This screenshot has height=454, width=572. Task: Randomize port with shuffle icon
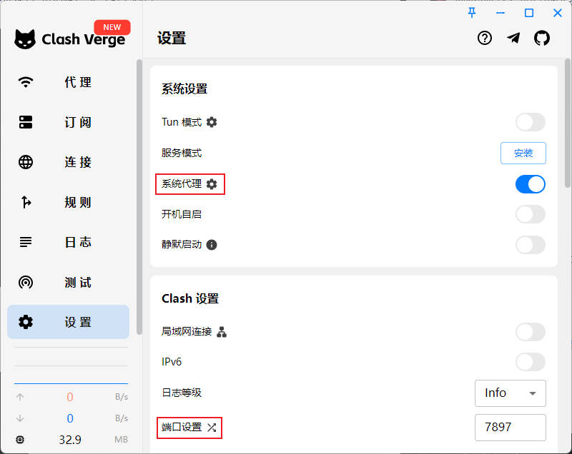(x=212, y=428)
